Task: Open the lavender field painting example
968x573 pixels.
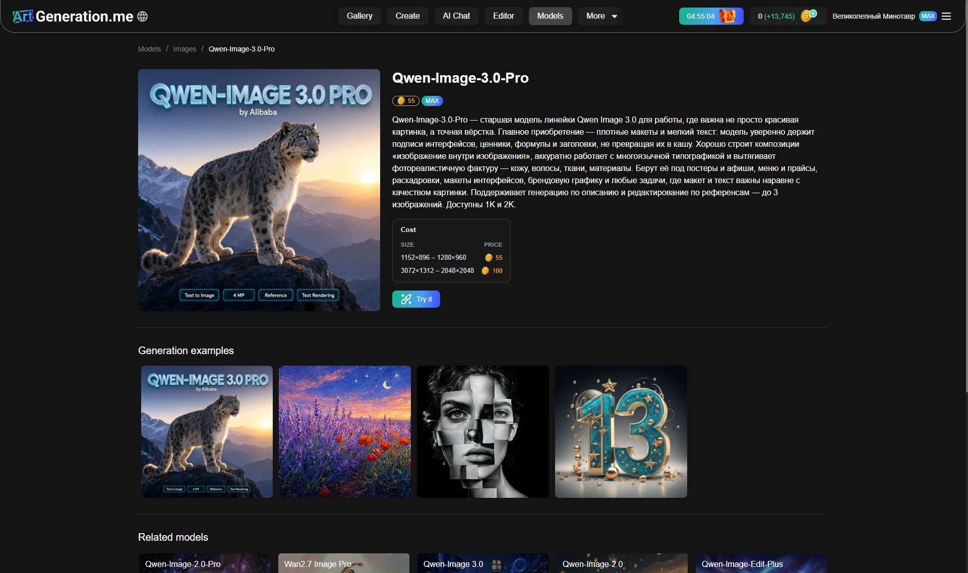Action: tap(345, 432)
